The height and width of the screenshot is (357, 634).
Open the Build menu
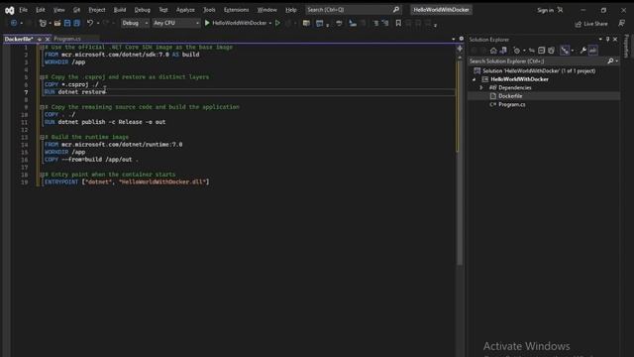(120, 10)
